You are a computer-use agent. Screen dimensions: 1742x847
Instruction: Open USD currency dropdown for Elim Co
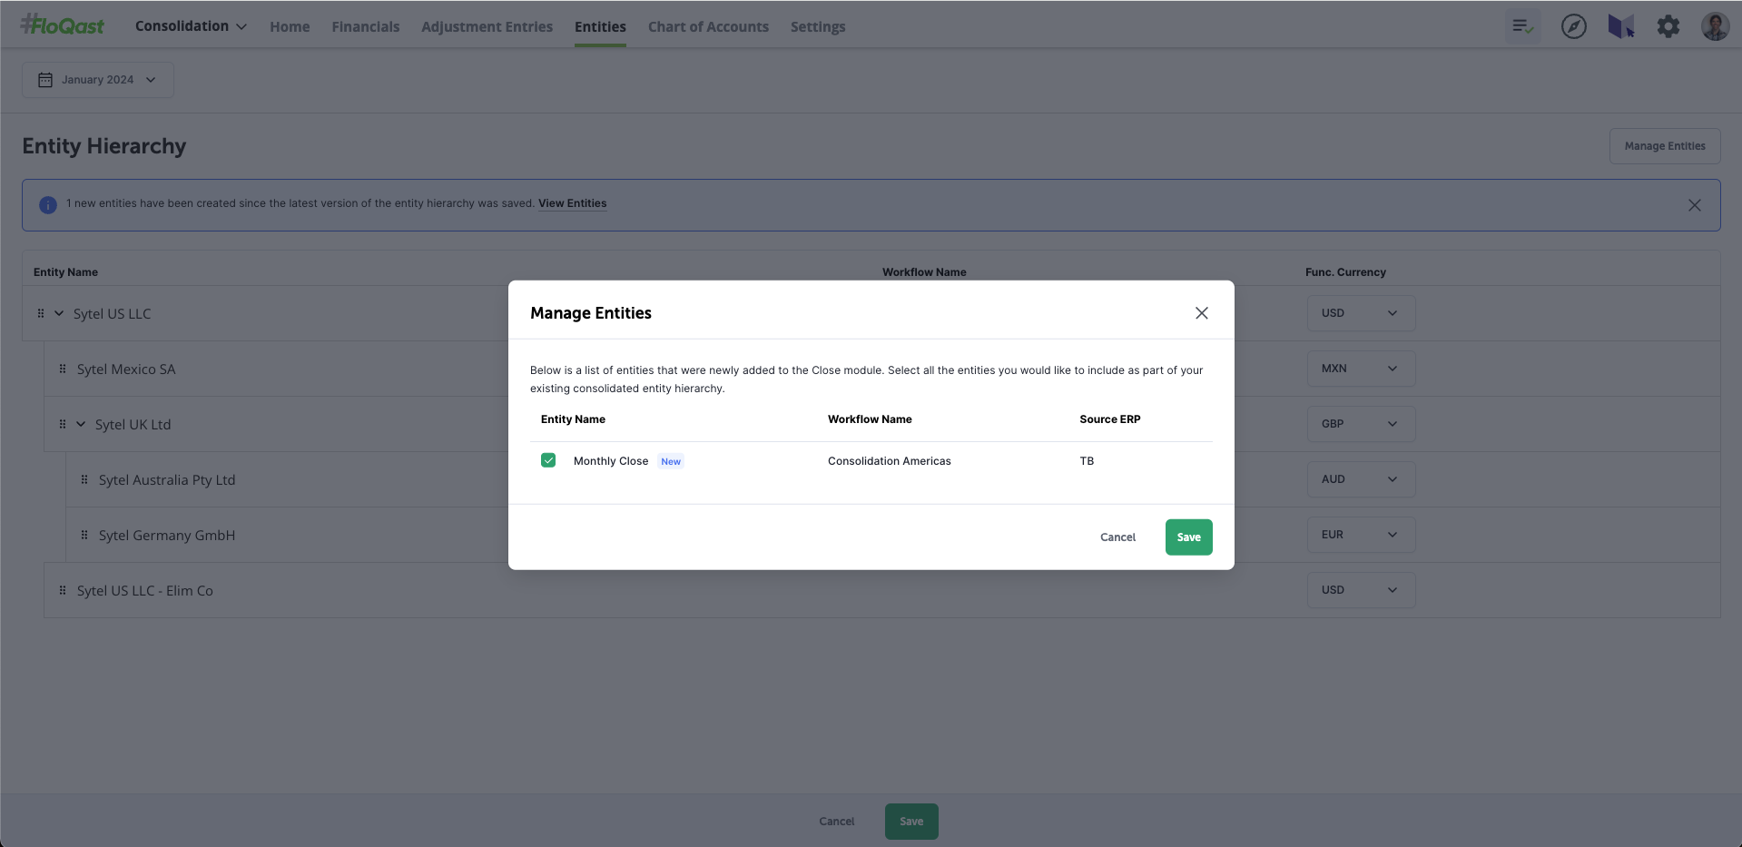(1361, 590)
